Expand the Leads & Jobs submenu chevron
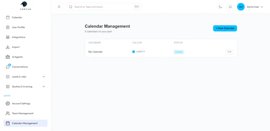 44,77
